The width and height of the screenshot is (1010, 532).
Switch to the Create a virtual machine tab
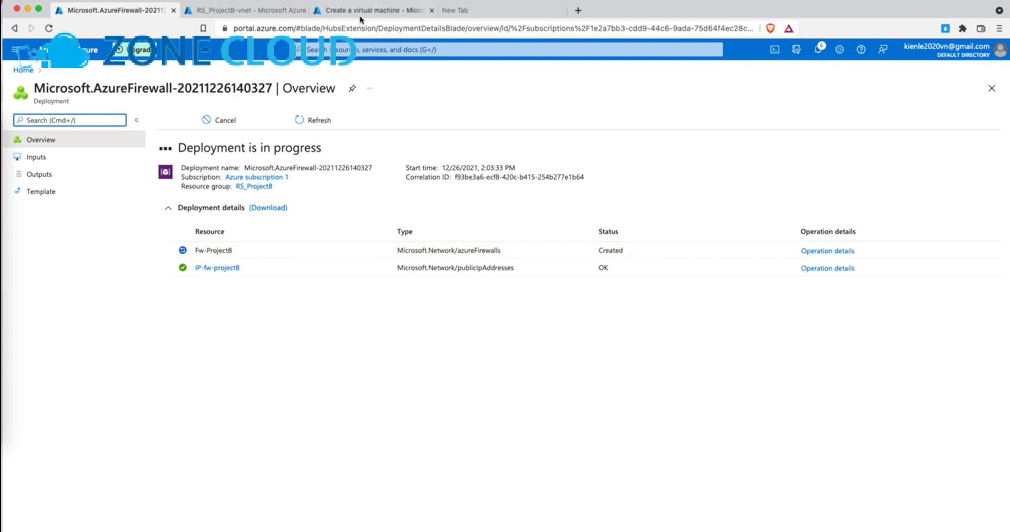point(374,10)
